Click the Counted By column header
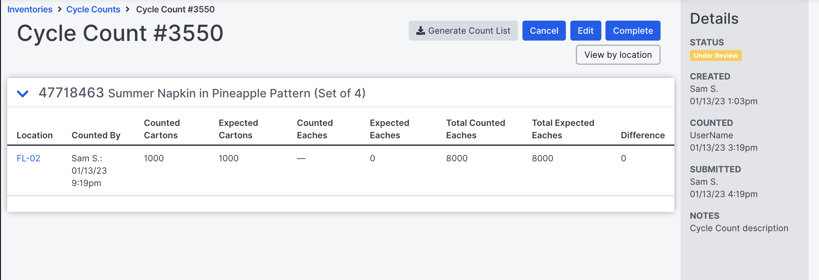 pyautogui.click(x=96, y=135)
